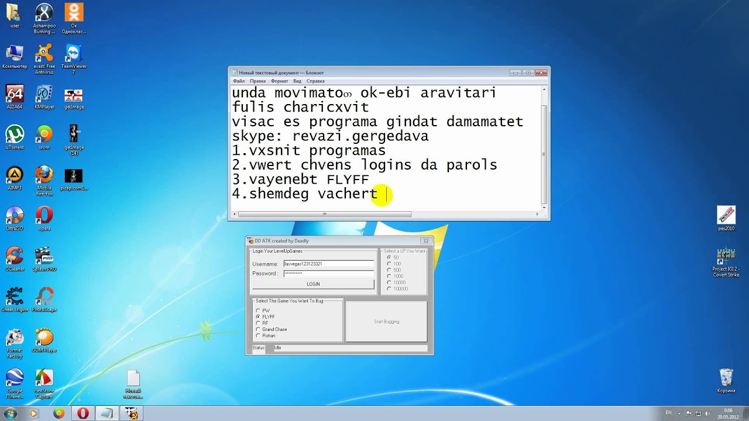The width and height of the screenshot is (749, 421).
Task: Switch to Opera in the taskbar
Action: point(83,413)
